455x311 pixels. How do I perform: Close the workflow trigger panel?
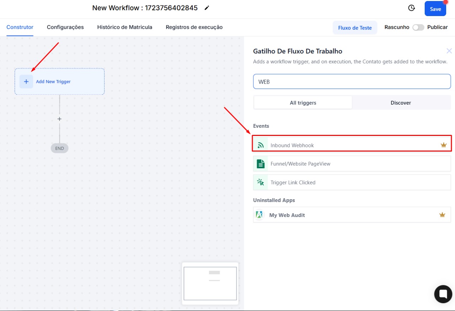pos(449,51)
